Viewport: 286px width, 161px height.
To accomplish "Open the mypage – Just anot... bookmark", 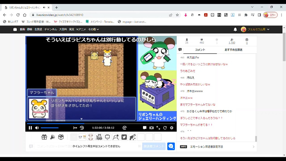I will pyautogui.click(x=132, y=22).
